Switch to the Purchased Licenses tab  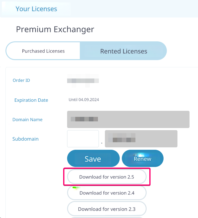click(43, 51)
